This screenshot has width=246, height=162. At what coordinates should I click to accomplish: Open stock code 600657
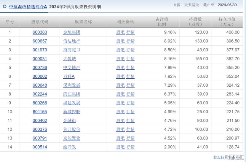[40, 41]
